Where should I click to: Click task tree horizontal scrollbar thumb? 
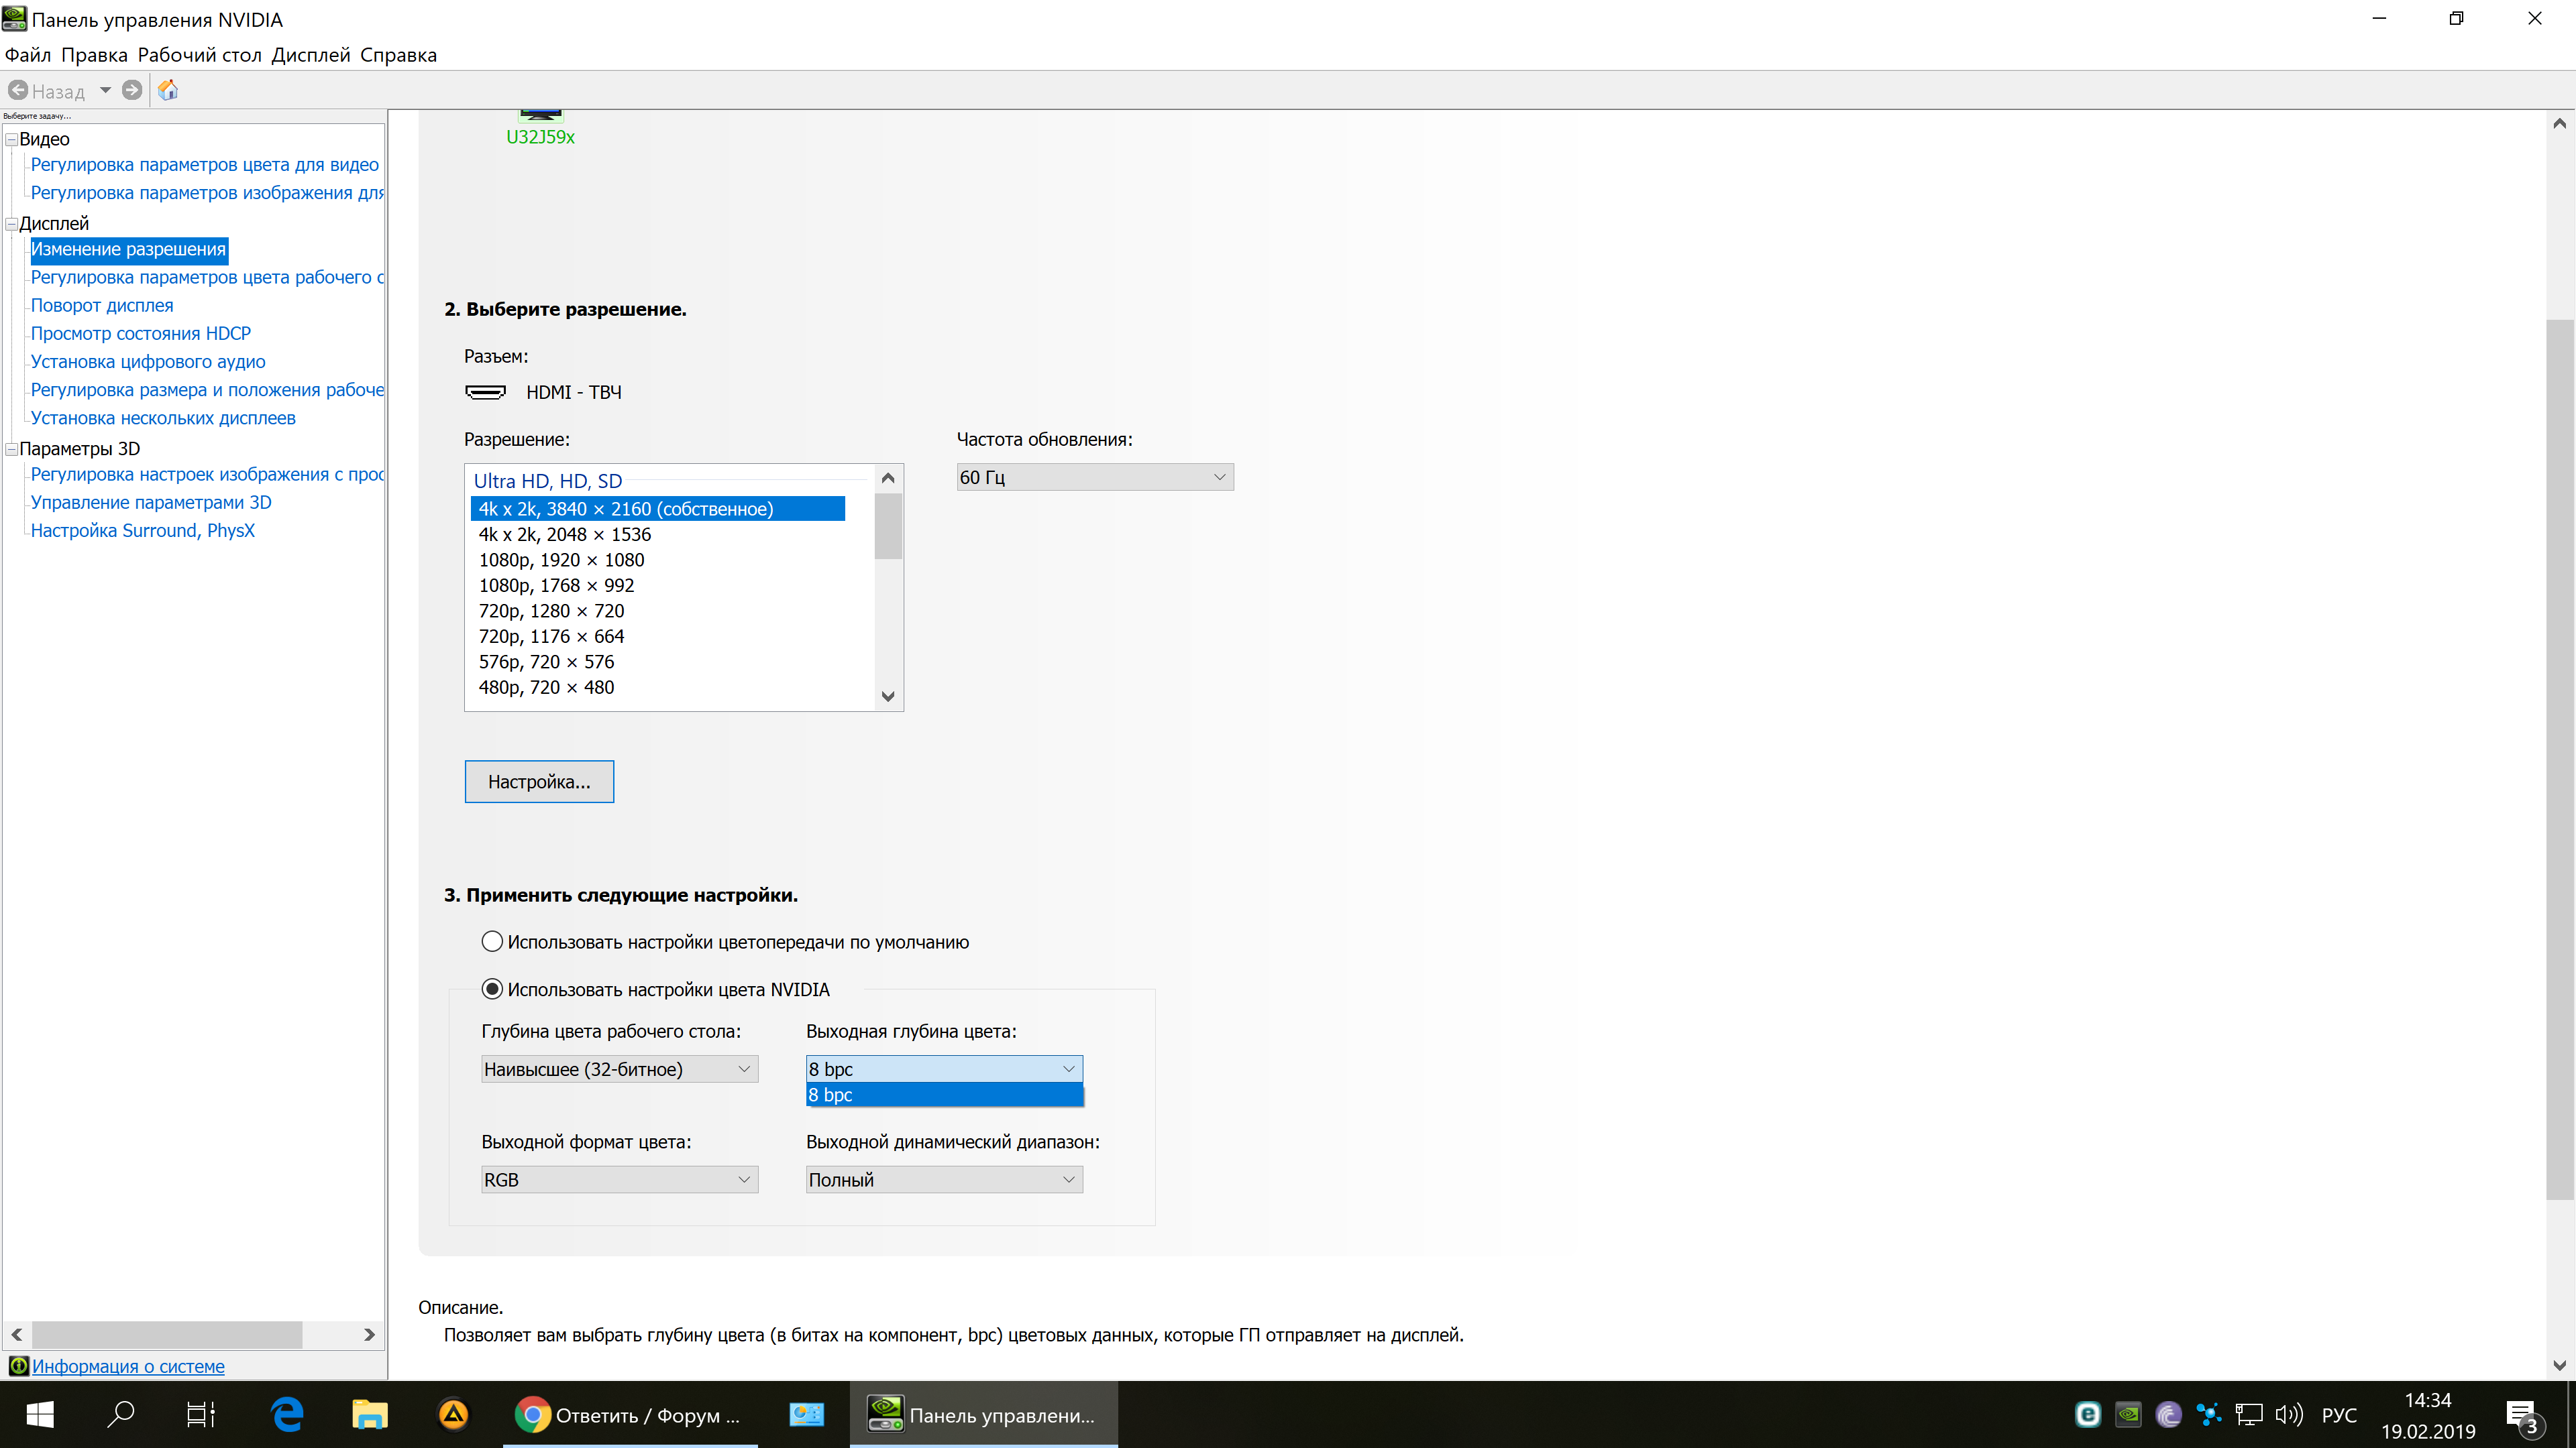[x=167, y=1335]
